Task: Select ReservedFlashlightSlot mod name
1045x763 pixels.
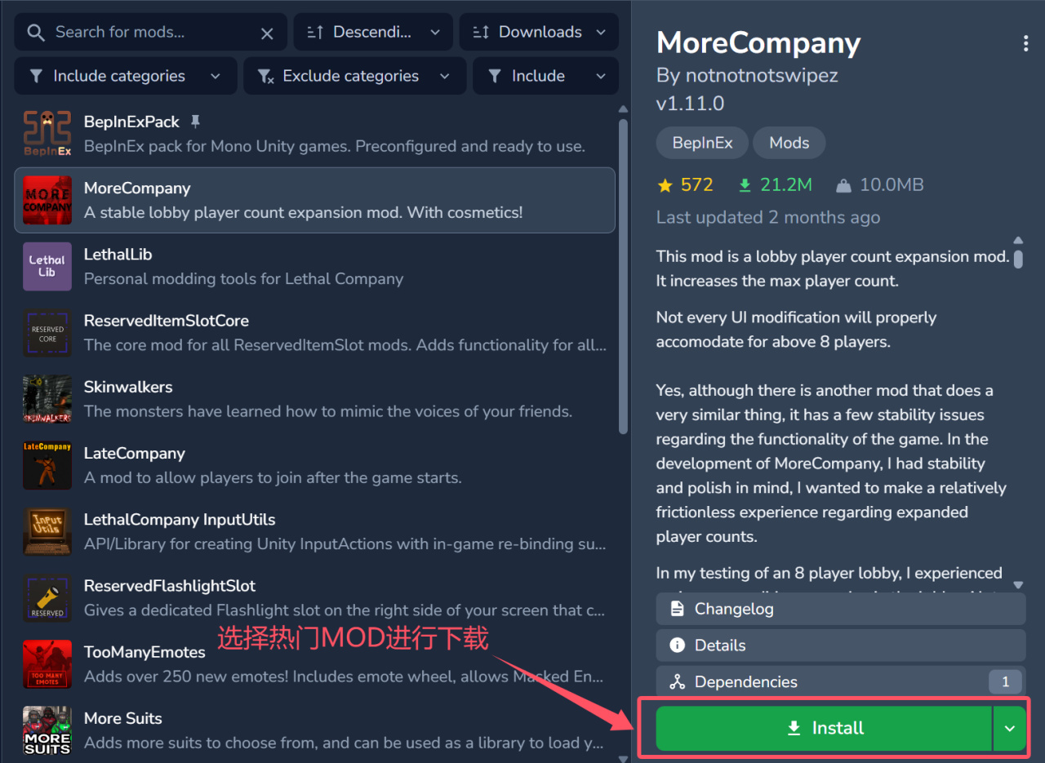Action: [x=170, y=586]
